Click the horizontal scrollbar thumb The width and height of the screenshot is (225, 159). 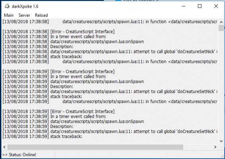tap(95, 147)
